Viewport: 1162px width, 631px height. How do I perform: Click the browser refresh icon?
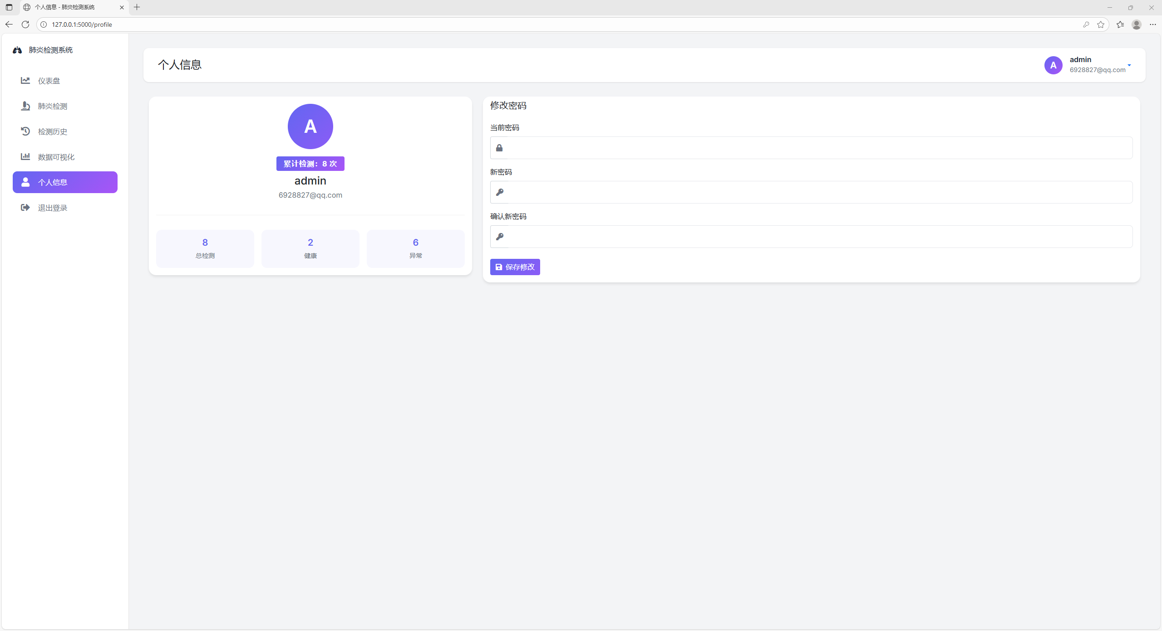click(x=25, y=24)
